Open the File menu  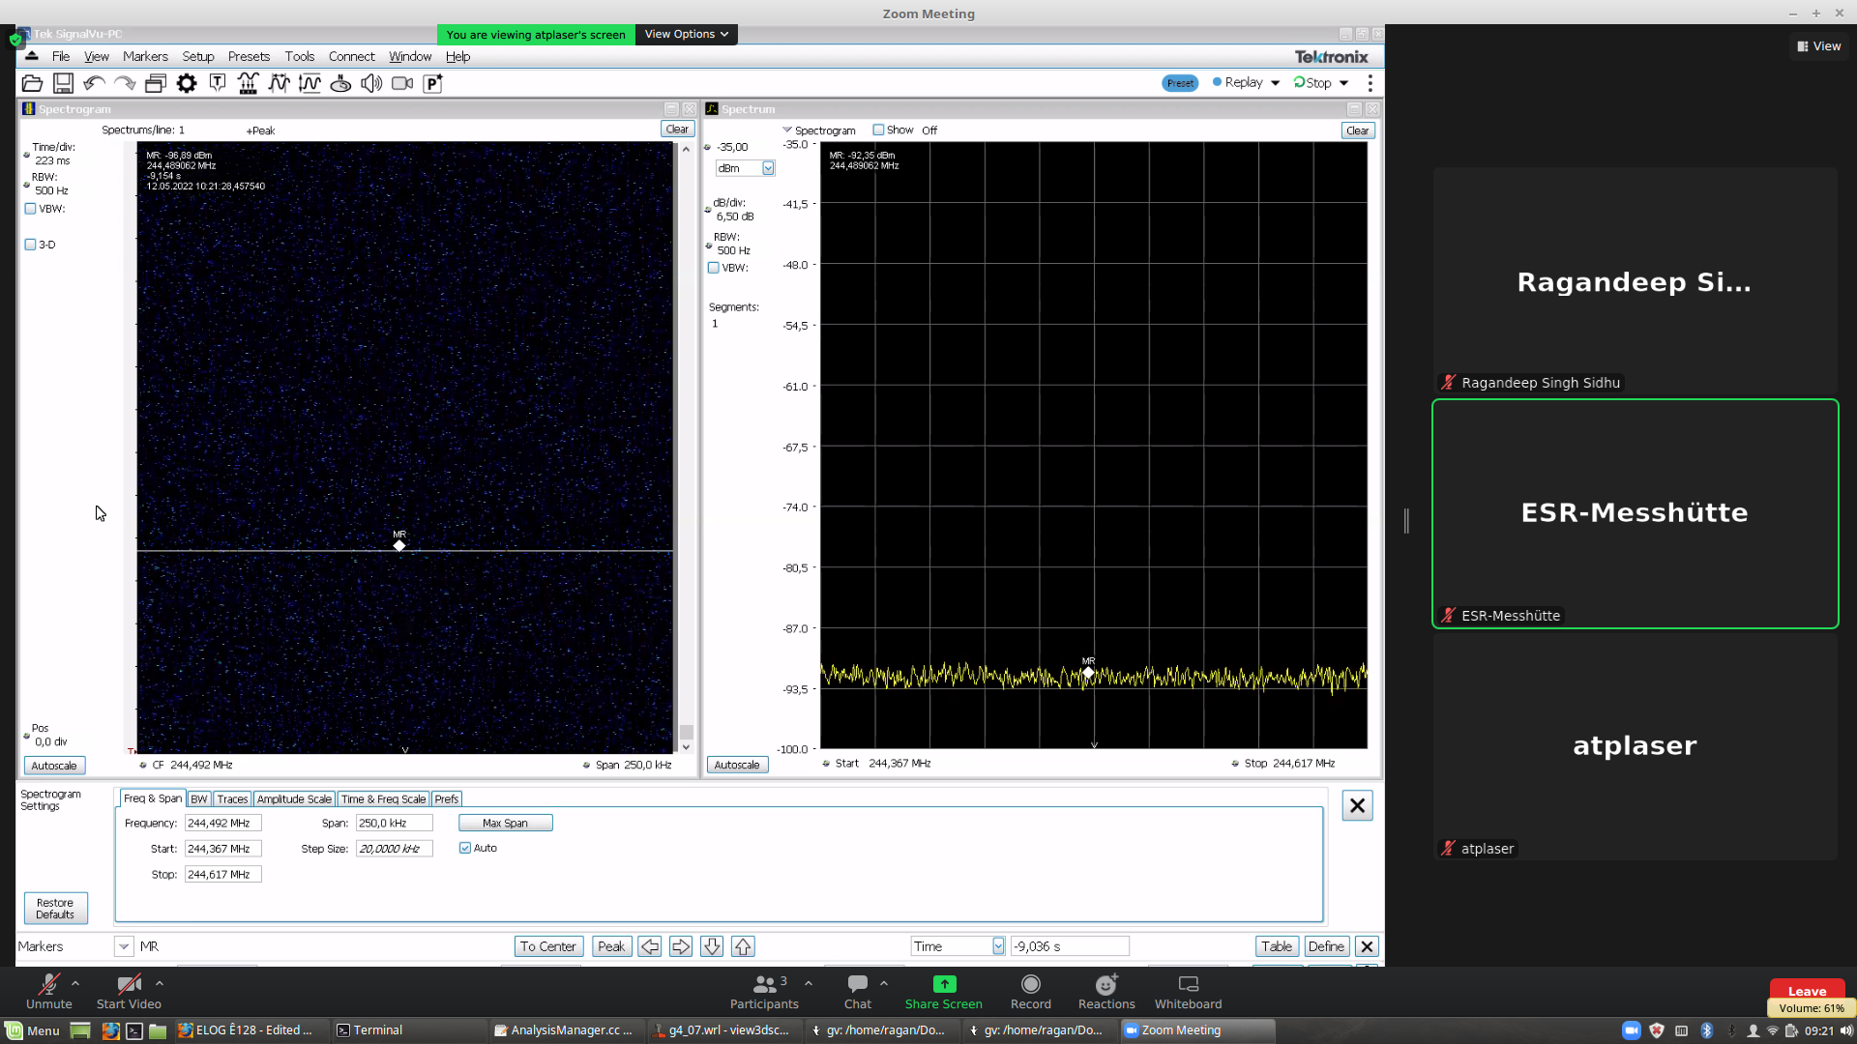tap(61, 56)
